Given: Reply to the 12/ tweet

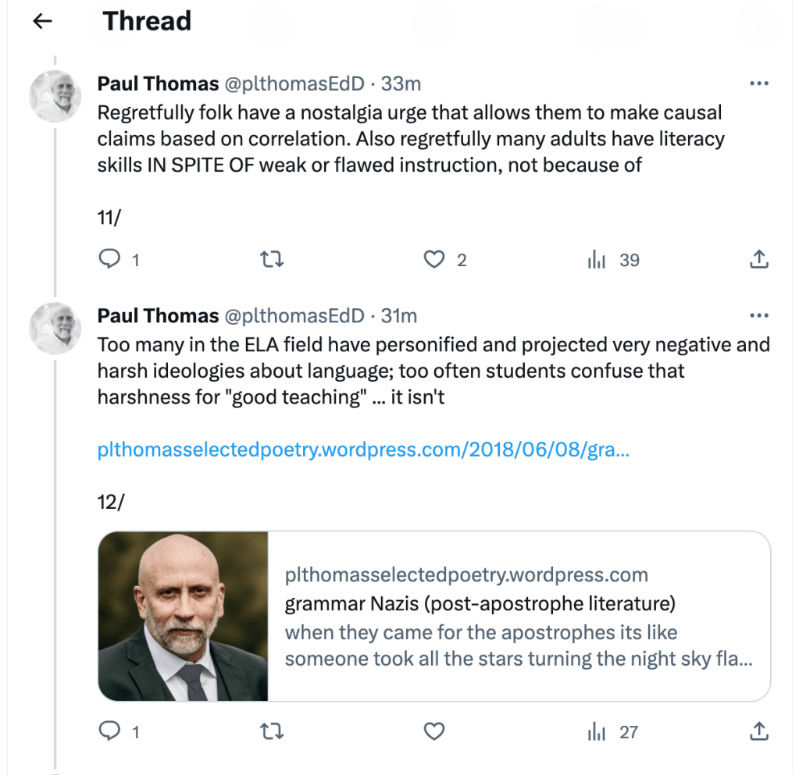Looking at the screenshot, I should point(109,731).
